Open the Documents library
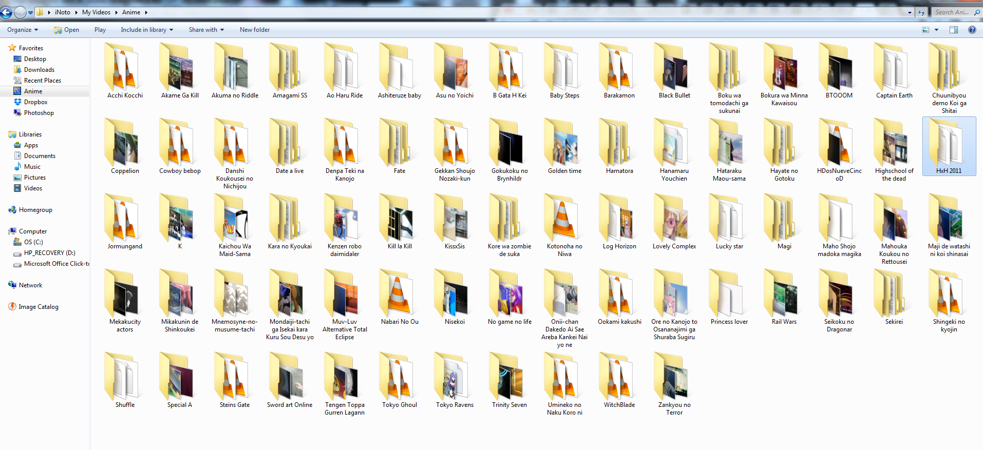Image resolution: width=983 pixels, height=450 pixels. click(40, 156)
